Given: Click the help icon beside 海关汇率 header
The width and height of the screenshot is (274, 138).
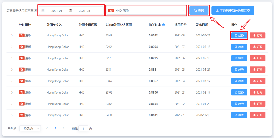Looking at the screenshot, I should click(x=163, y=25).
